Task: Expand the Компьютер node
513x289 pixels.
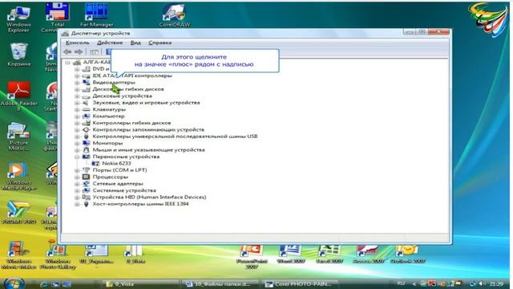Action: (77, 116)
